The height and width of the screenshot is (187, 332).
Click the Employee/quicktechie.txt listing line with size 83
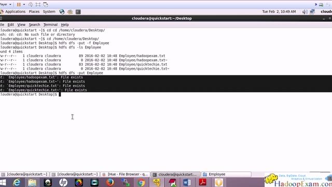(x=84, y=64)
